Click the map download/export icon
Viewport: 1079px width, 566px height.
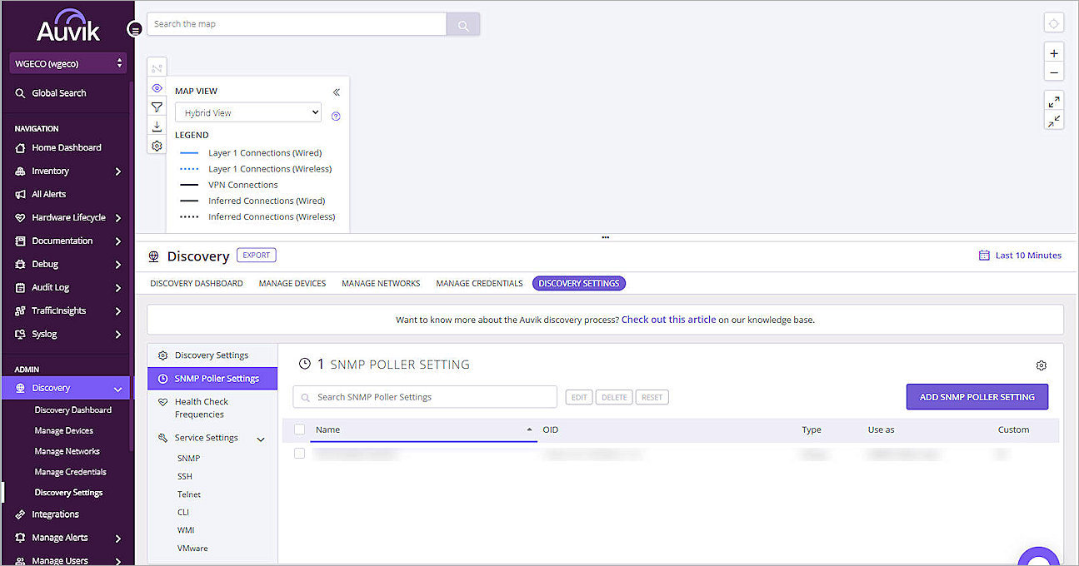click(157, 126)
